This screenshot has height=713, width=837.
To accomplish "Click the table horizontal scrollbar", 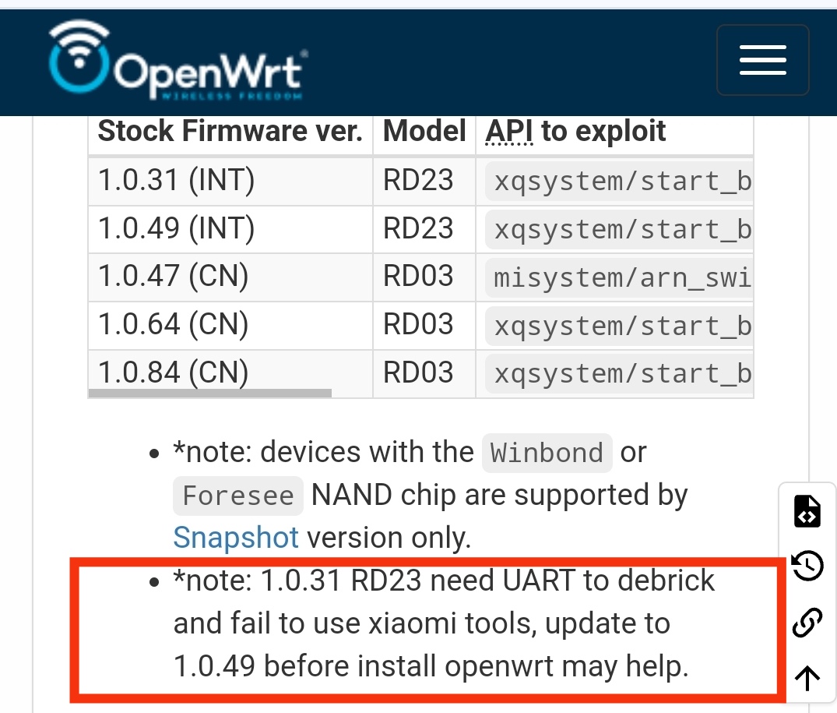I will click(209, 393).
